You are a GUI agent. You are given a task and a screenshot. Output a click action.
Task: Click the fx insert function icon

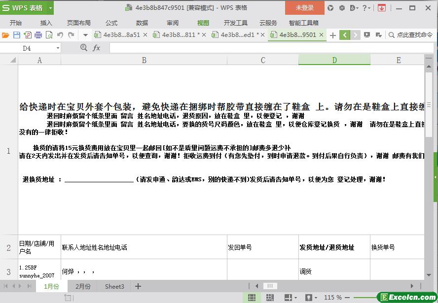pyautogui.click(x=97, y=48)
